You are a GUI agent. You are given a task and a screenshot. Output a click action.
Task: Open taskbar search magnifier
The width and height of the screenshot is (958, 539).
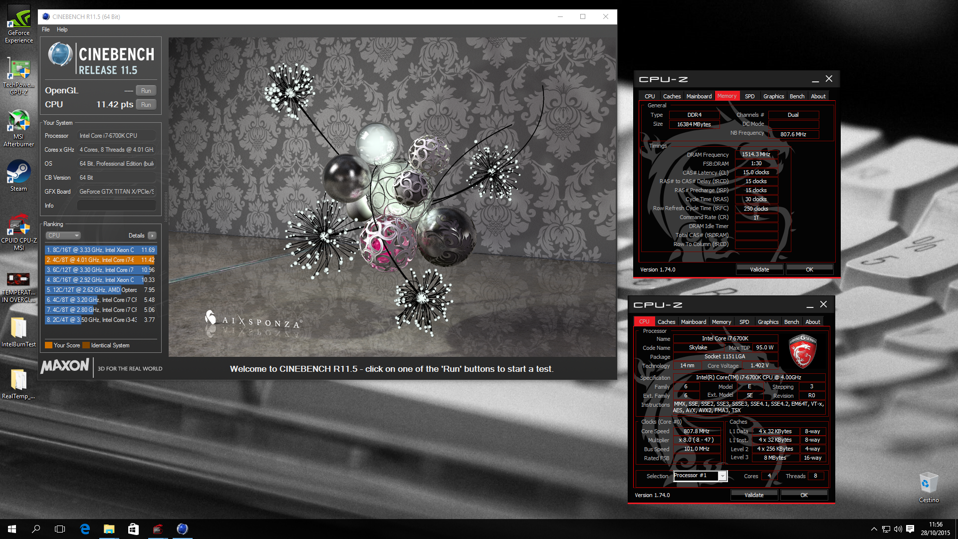36,529
